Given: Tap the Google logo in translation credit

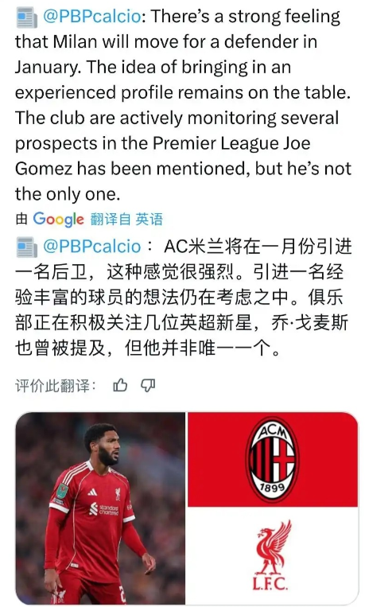Looking at the screenshot, I should tap(58, 220).
